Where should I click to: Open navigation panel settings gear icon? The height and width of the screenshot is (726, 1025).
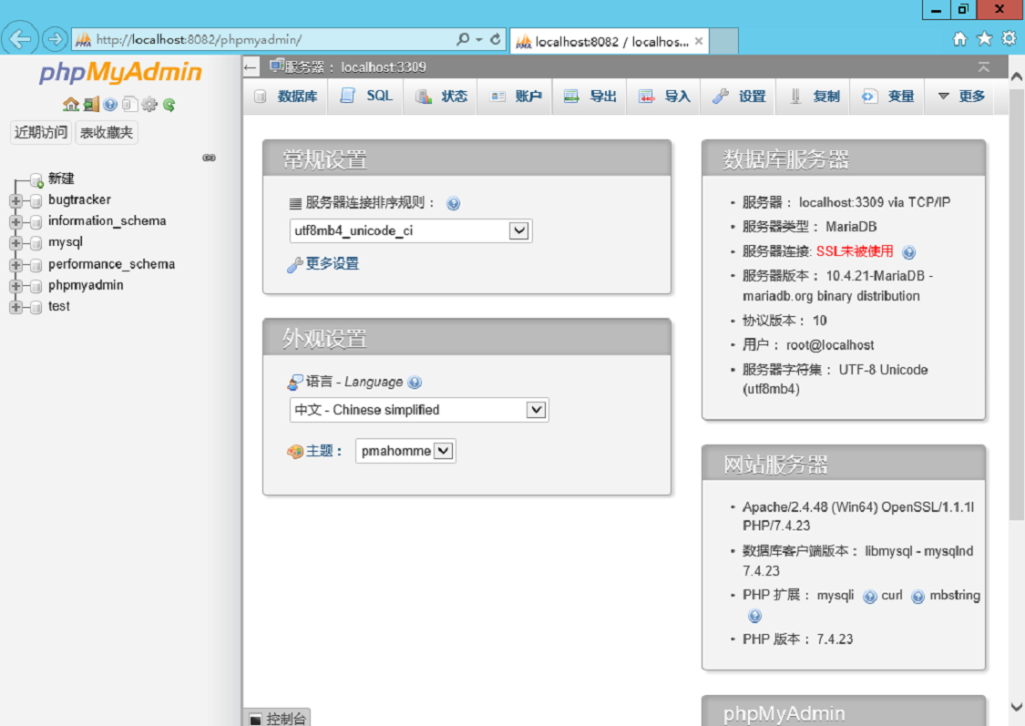149,104
